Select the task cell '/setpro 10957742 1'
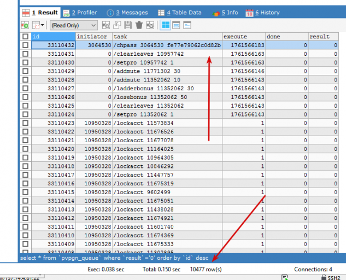Screen dimensions: 346x280 click(167, 62)
